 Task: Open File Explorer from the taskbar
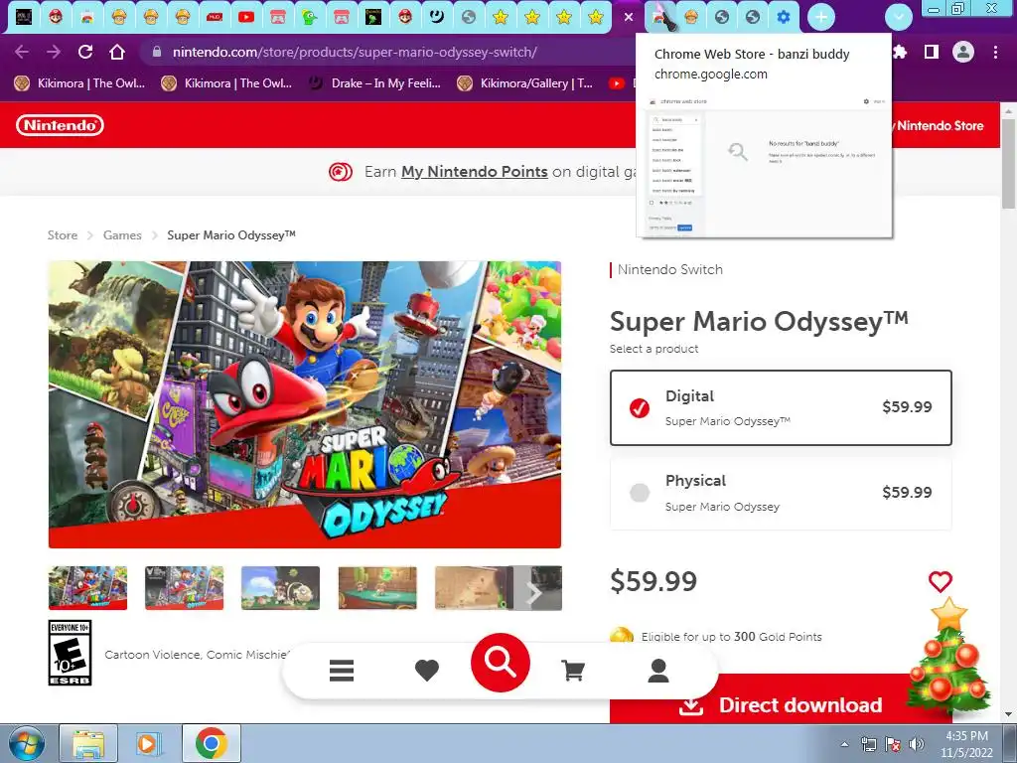click(88, 744)
